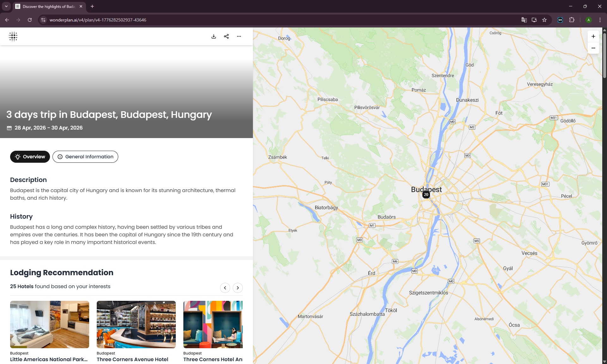Open the SIH extension
This screenshot has width=607, height=364.
(560, 20)
